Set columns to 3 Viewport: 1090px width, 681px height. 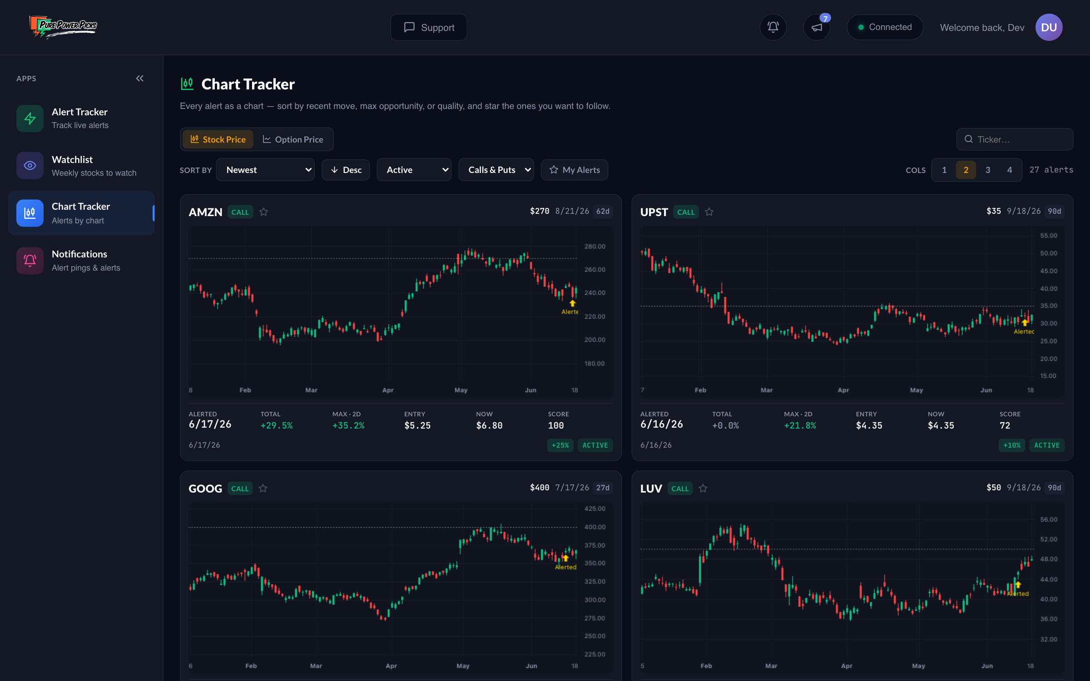pyautogui.click(x=988, y=170)
